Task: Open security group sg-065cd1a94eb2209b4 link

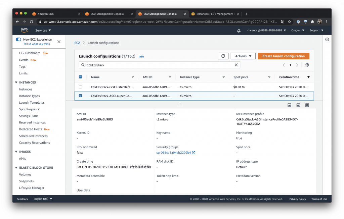Action: [174, 152]
